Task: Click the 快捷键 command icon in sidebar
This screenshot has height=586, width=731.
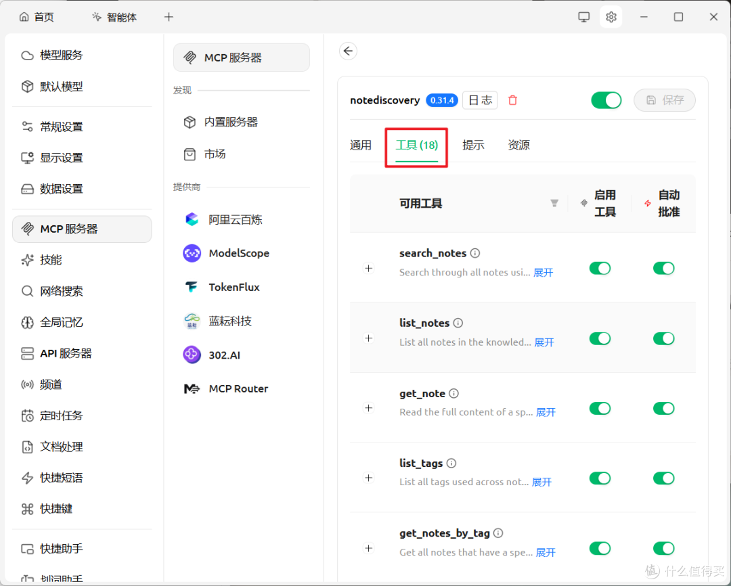Action: coord(28,509)
